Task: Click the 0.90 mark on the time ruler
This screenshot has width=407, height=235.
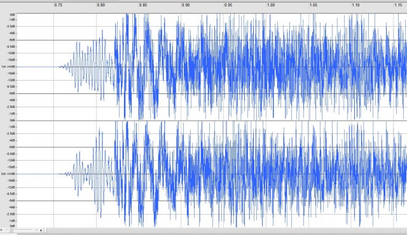Action: tap(186, 5)
